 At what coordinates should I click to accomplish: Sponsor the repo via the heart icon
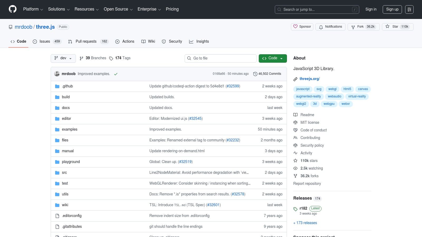coord(296,27)
